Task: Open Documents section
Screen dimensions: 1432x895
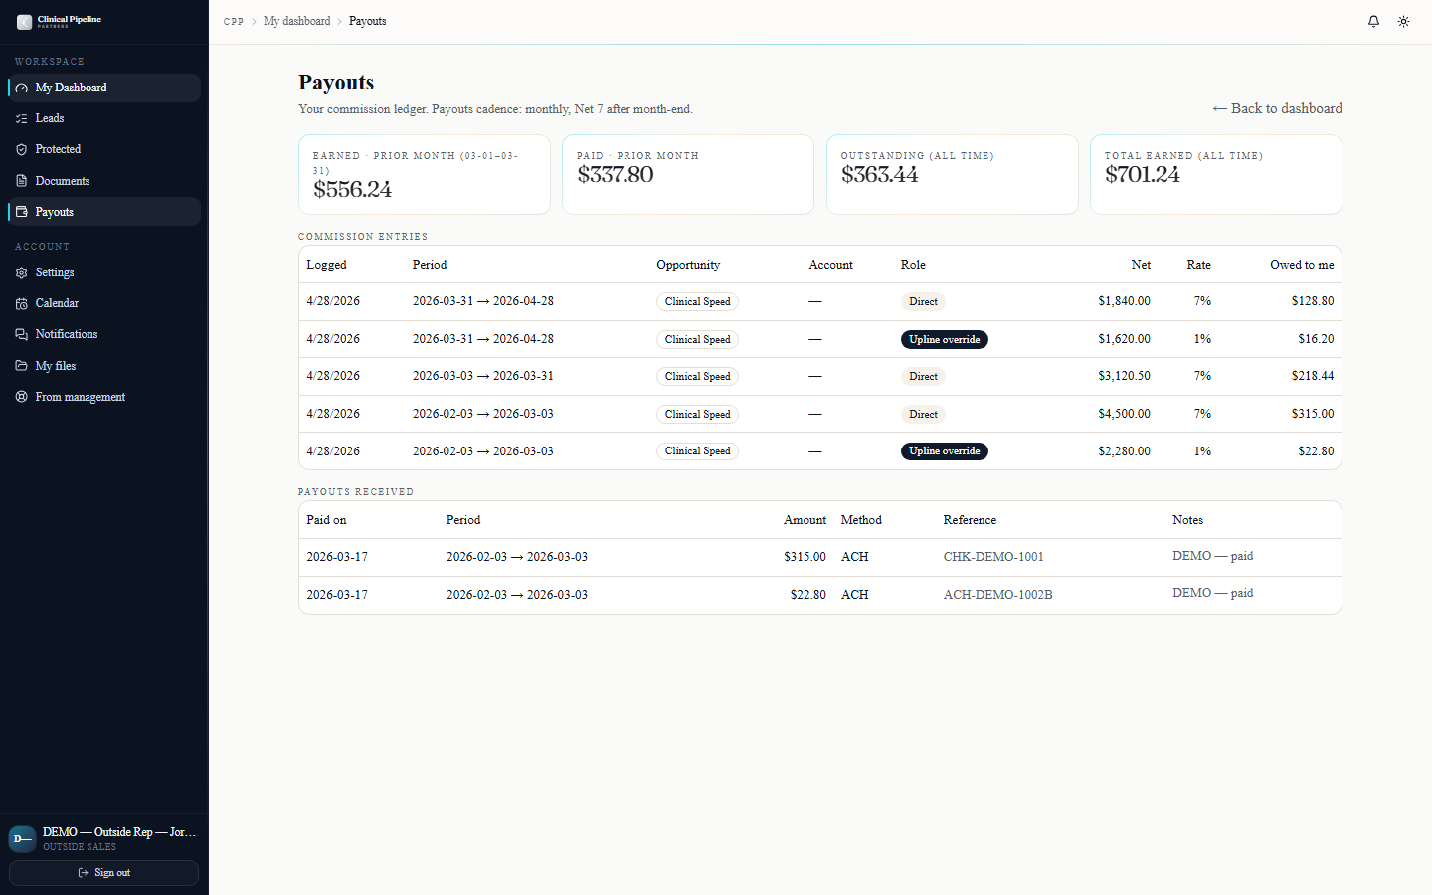Action: 104,181
